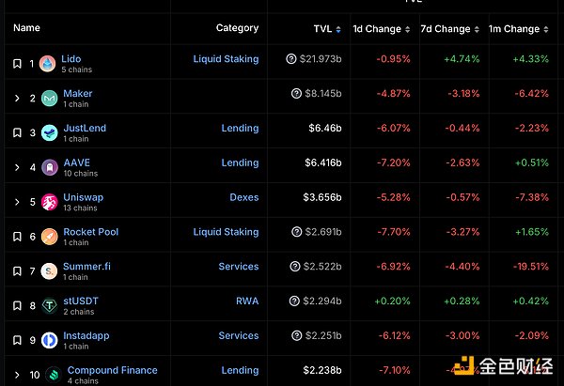Open the Instadapp protocol link

point(88,335)
